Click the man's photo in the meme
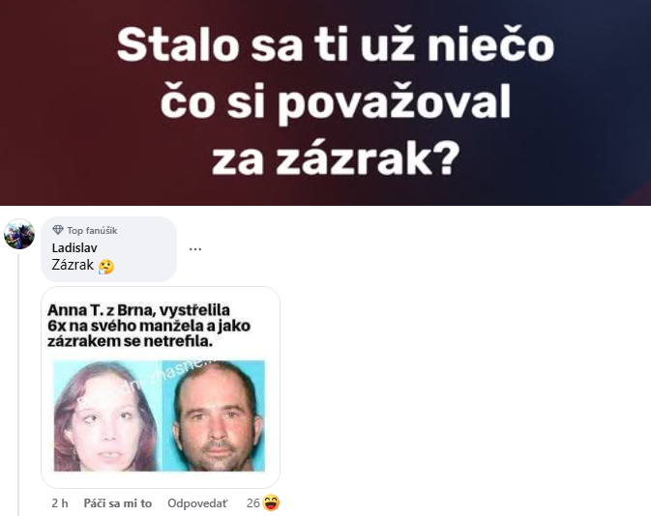 [214, 416]
